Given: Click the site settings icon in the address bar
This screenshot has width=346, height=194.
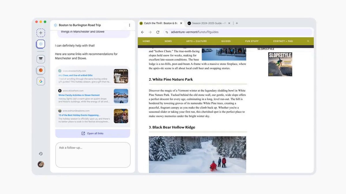Looking at the screenshot, I should point(167,32).
